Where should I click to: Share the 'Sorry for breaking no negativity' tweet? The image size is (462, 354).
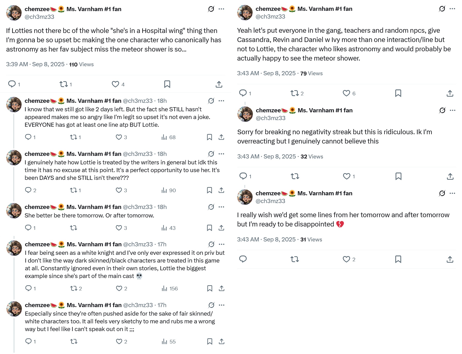(x=450, y=176)
